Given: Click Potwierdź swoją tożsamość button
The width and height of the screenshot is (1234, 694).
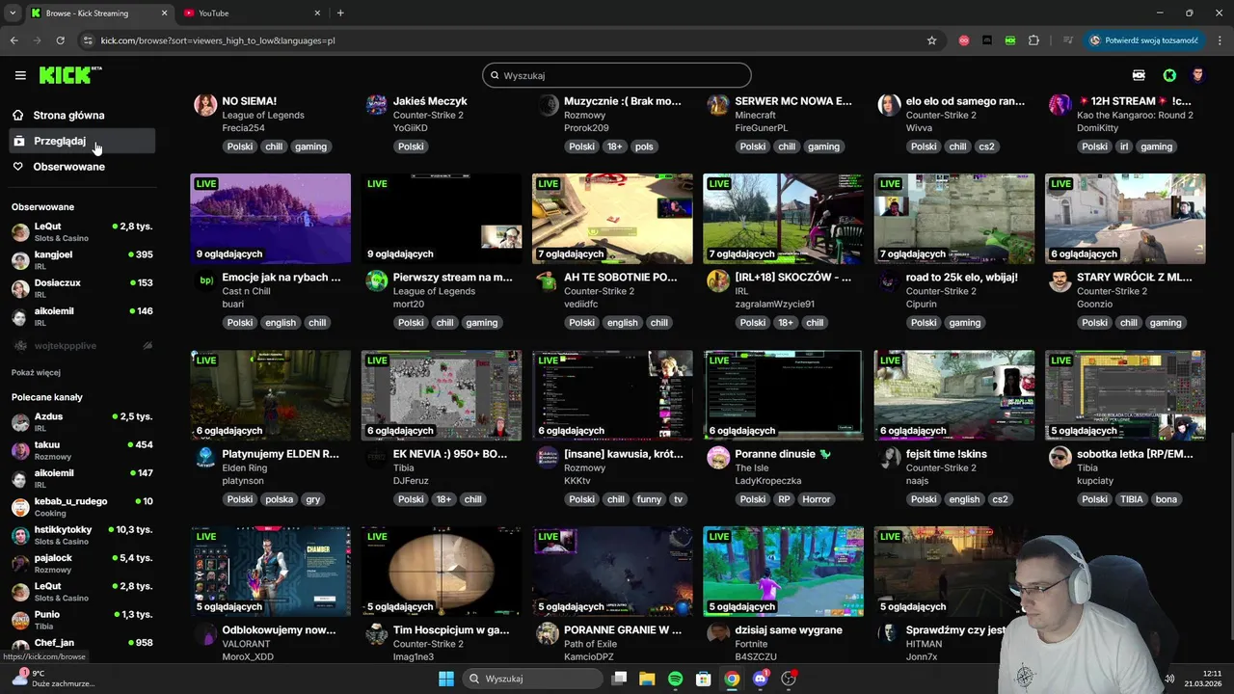Looking at the screenshot, I should tap(1144, 40).
